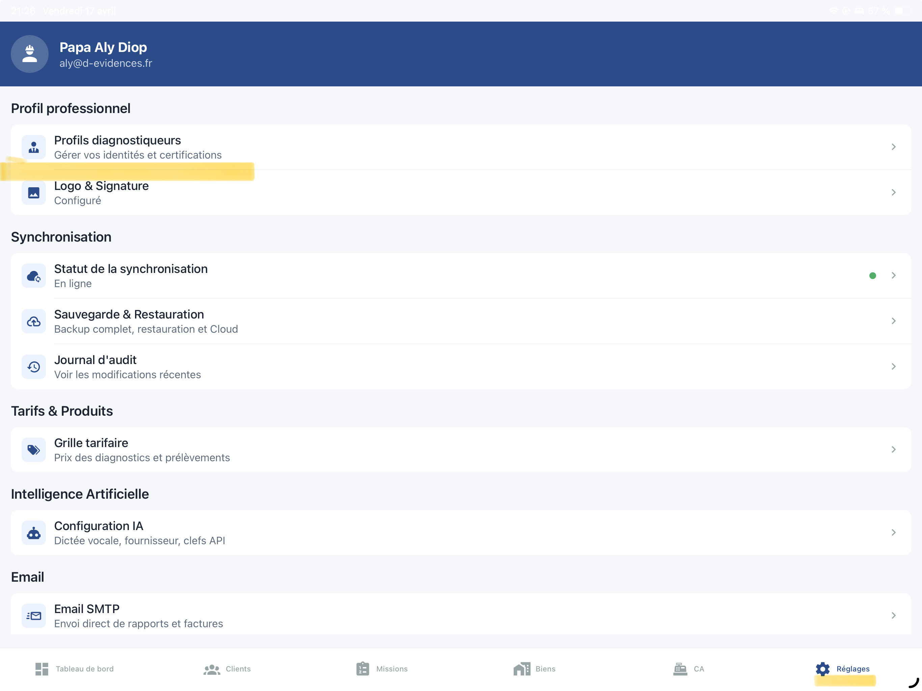Click chevron beside Journal d'audit
The height and width of the screenshot is (691, 922).
893,367
